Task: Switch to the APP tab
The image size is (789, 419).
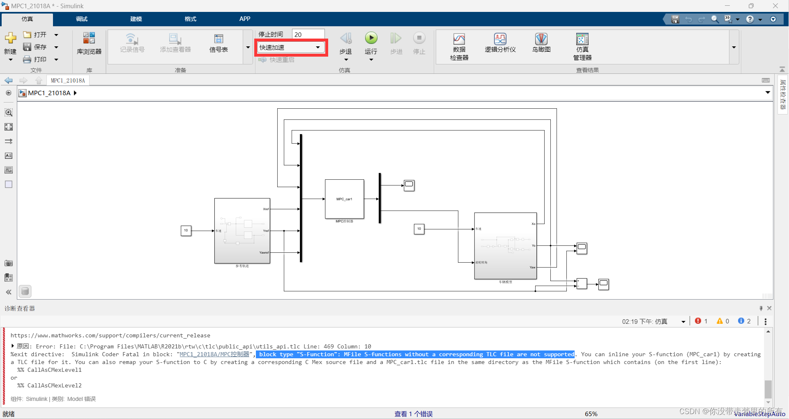Action: tap(245, 19)
